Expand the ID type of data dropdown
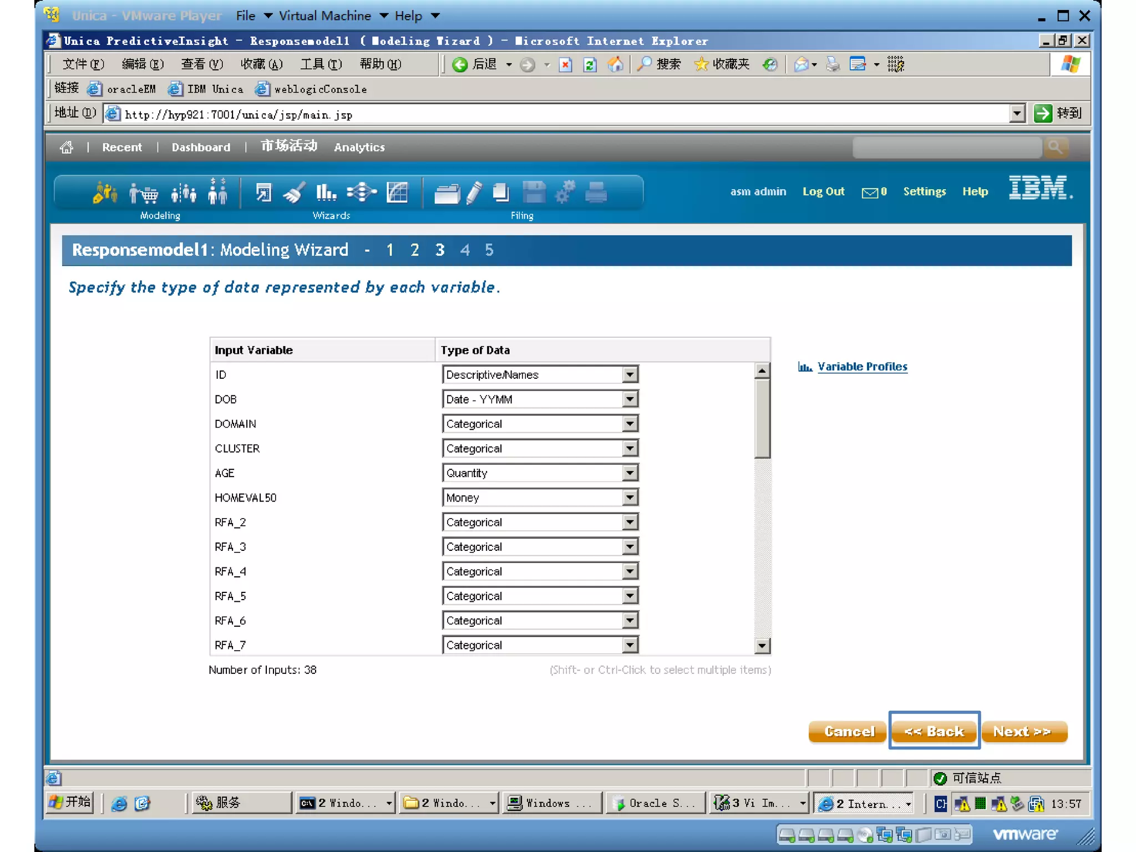This screenshot has width=1136, height=852. (x=630, y=375)
